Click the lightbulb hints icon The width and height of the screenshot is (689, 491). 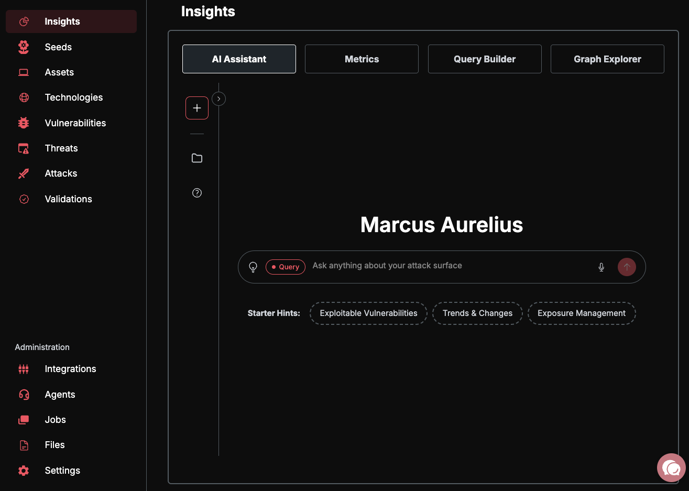point(253,267)
